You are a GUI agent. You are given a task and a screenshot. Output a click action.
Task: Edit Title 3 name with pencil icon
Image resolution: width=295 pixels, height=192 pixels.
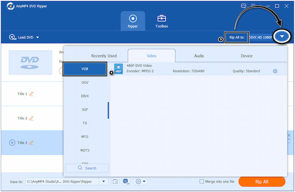(31, 142)
